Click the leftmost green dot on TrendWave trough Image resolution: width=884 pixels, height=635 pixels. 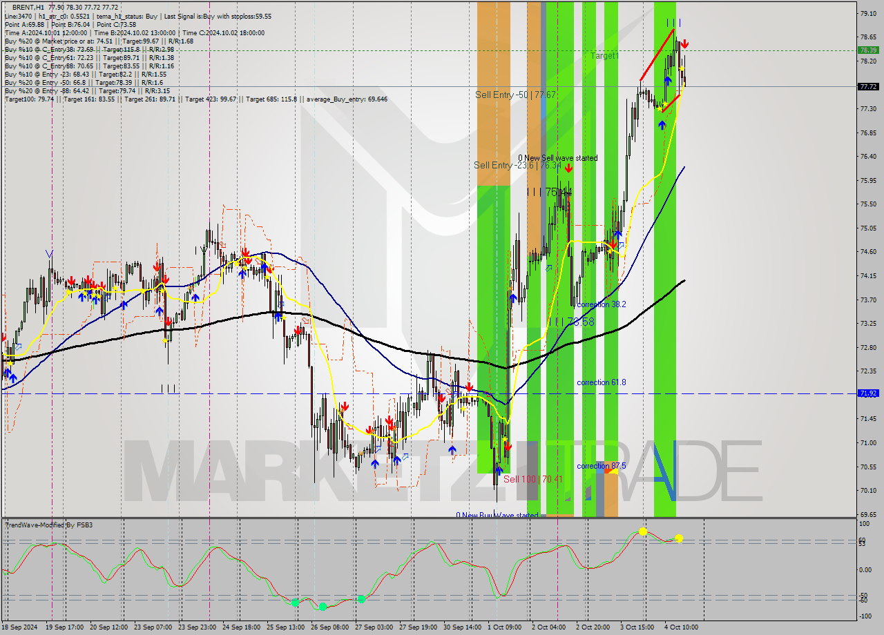point(295,603)
